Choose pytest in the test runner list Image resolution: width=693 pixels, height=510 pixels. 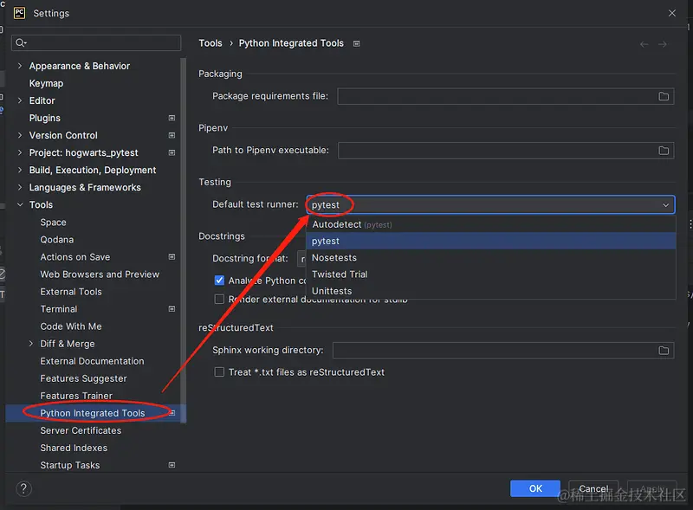coord(490,241)
